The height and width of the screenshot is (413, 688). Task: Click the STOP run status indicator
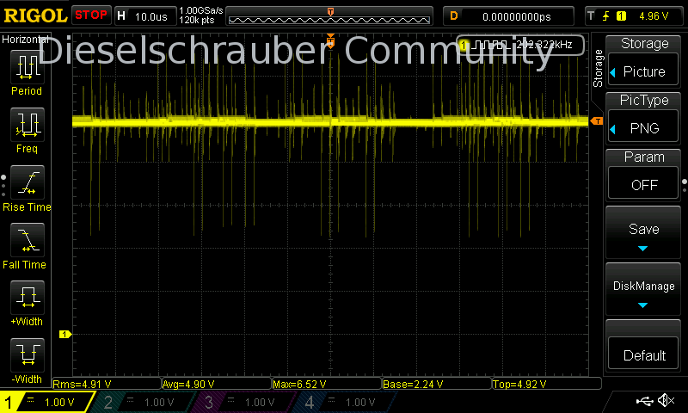click(x=91, y=15)
